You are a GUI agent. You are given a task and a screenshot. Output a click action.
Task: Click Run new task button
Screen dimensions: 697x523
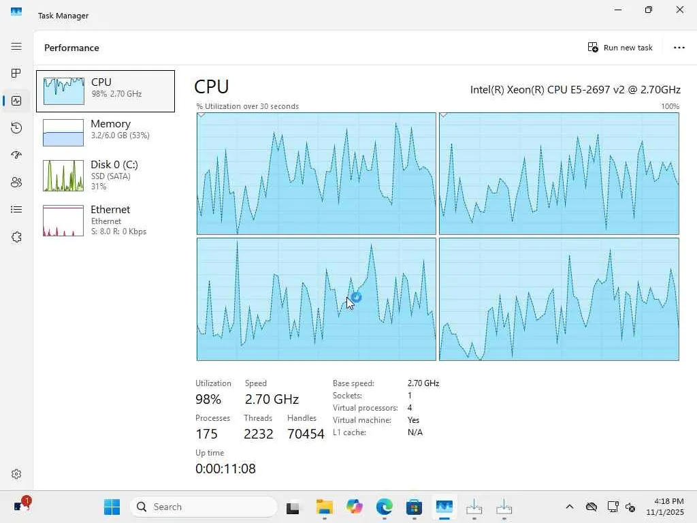[620, 48]
